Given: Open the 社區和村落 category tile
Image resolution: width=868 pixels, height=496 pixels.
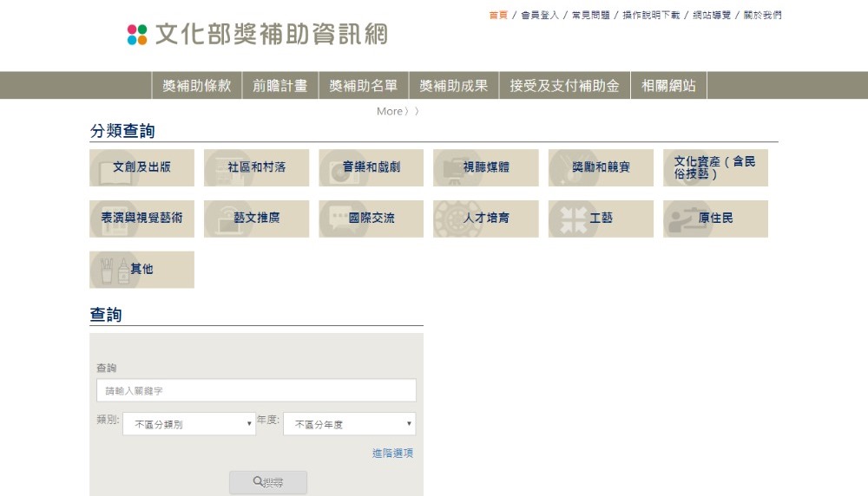Looking at the screenshot, I should pos(256,167).
